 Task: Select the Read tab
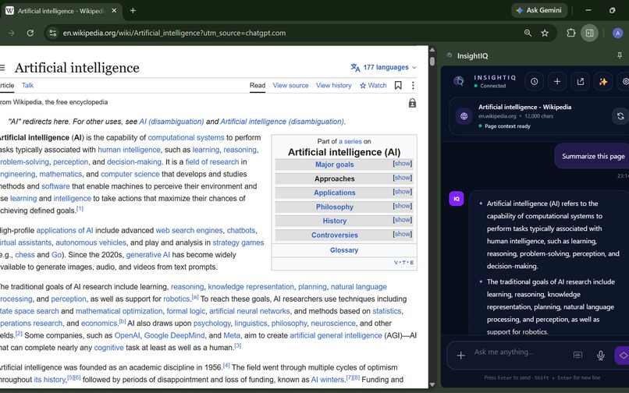click(257, 86)
